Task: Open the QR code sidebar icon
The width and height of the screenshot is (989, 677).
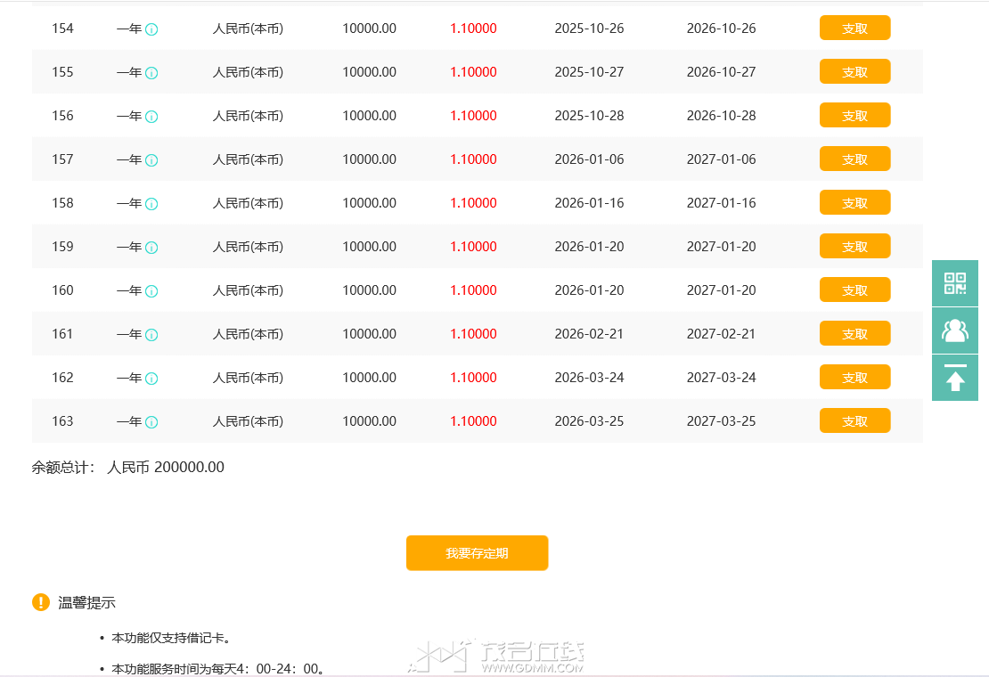Action: click(955, 283)
